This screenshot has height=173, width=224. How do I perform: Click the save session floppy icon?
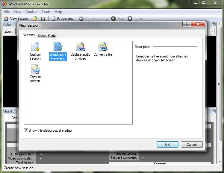click(43, 19)
